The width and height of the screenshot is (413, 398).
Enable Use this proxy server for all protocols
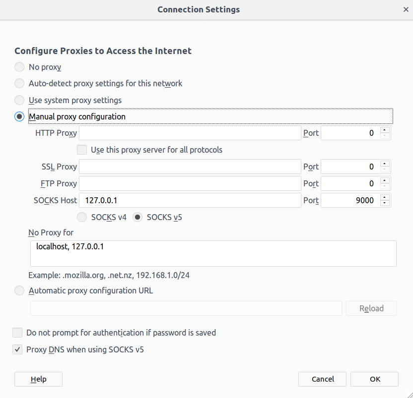coord(82,150)
